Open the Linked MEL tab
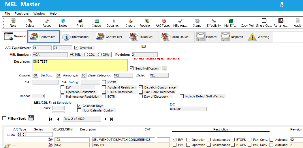The width and height of the screenshot is (303, 148). point(142,37)
